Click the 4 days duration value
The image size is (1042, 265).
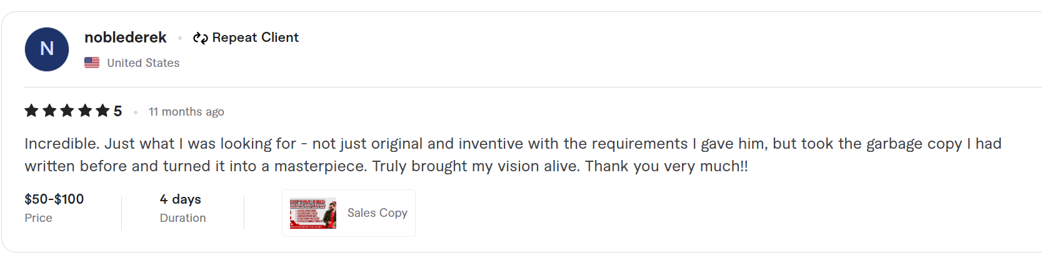[180, 199]
